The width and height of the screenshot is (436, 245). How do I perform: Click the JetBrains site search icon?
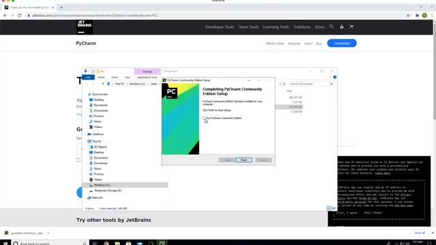point(332,27)
